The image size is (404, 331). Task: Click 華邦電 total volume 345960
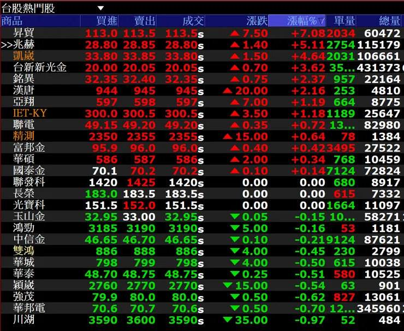[378, 308]
